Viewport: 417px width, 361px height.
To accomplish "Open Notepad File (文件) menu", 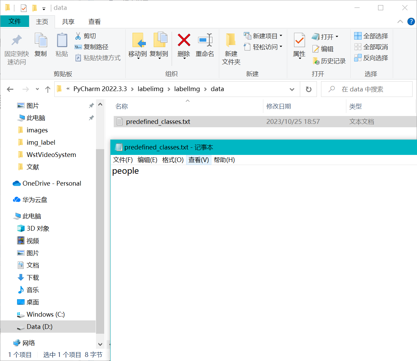I will (123, 160).
